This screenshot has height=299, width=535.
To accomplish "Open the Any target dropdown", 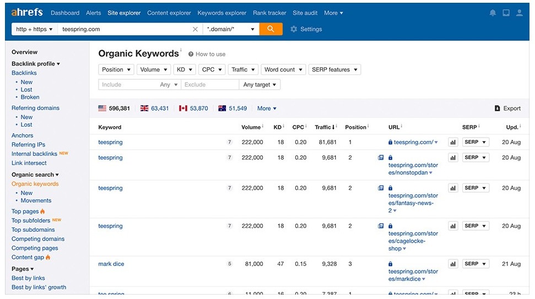I will click(x=260, y=85).
